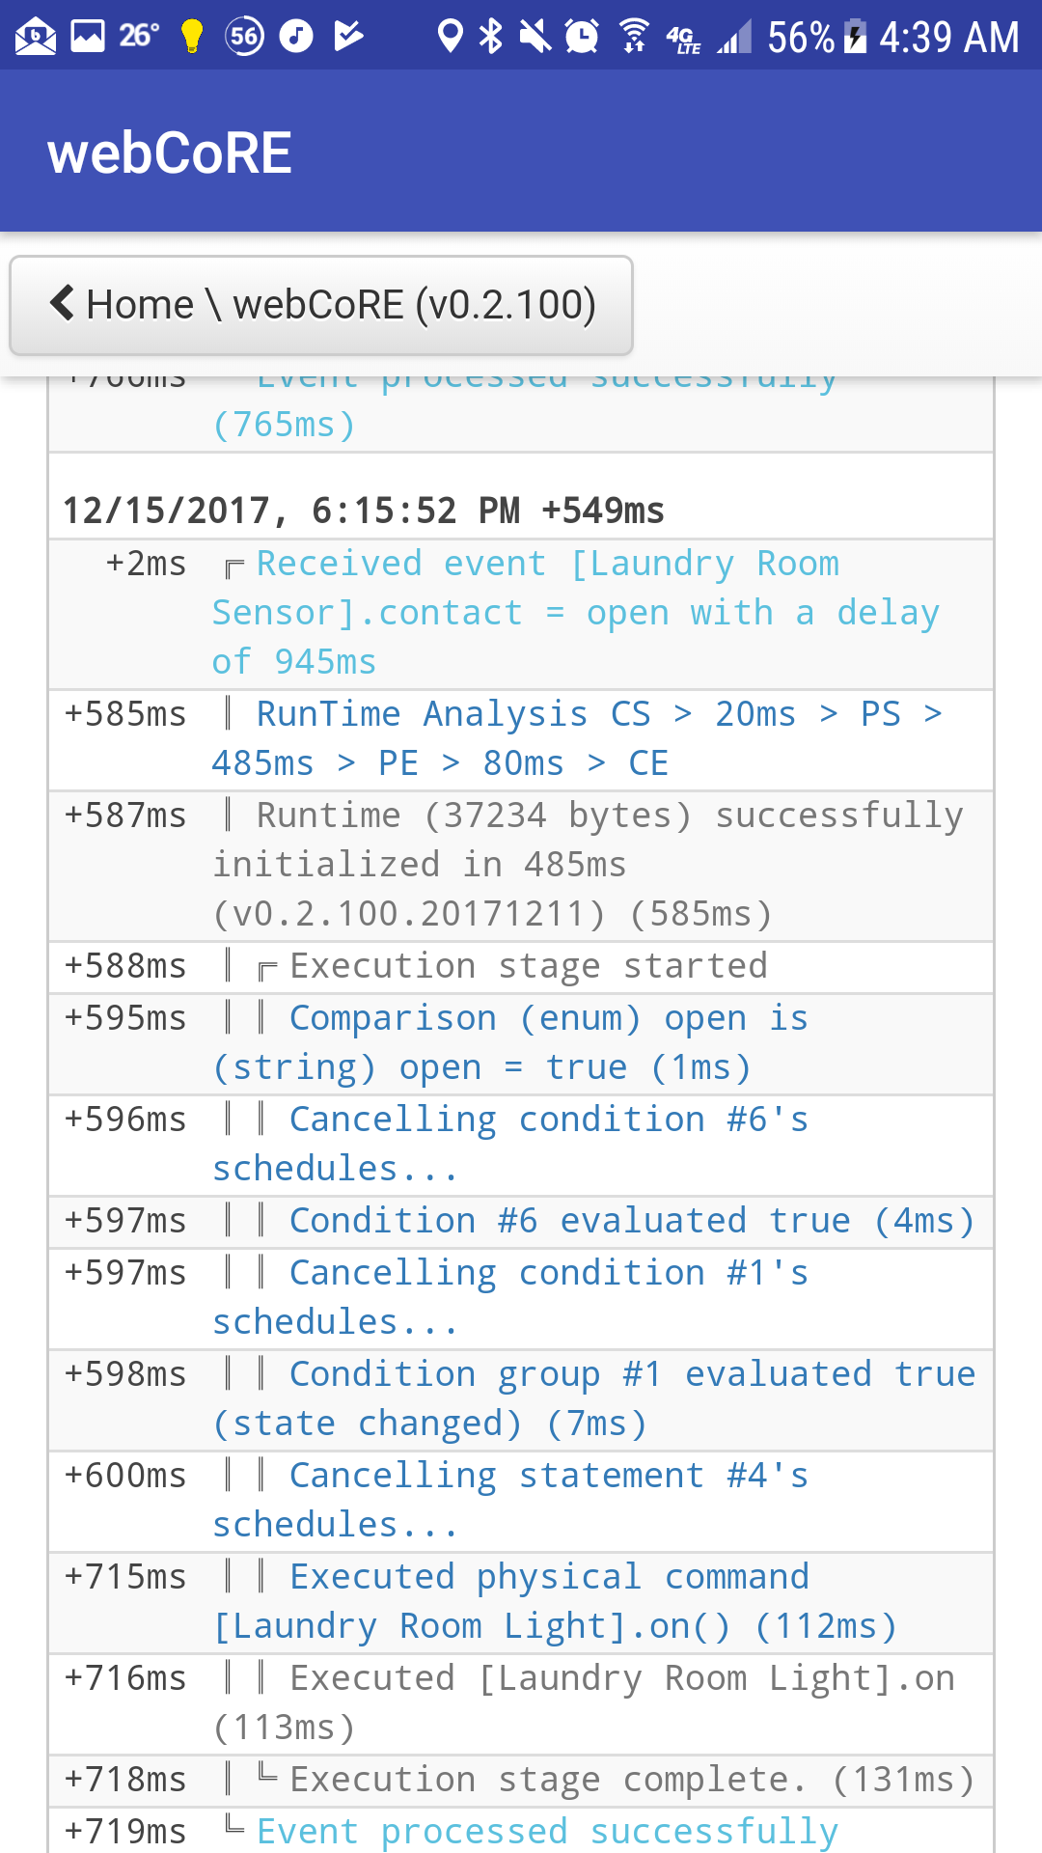
Task: Select Executed physical command Laundry Room Light entry
Action: click(521, 1603)
